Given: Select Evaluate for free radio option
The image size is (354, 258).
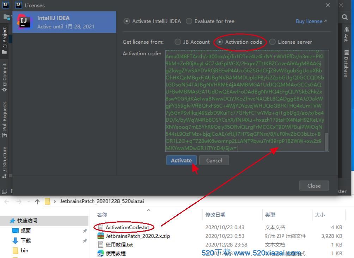Looking at the screenshot, I should pyautogui.click(x=210, y=21).
